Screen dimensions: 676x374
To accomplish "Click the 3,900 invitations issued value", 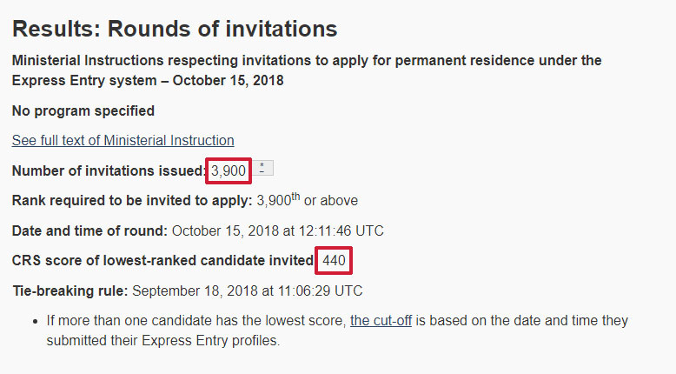I will [x=229, y=171].
